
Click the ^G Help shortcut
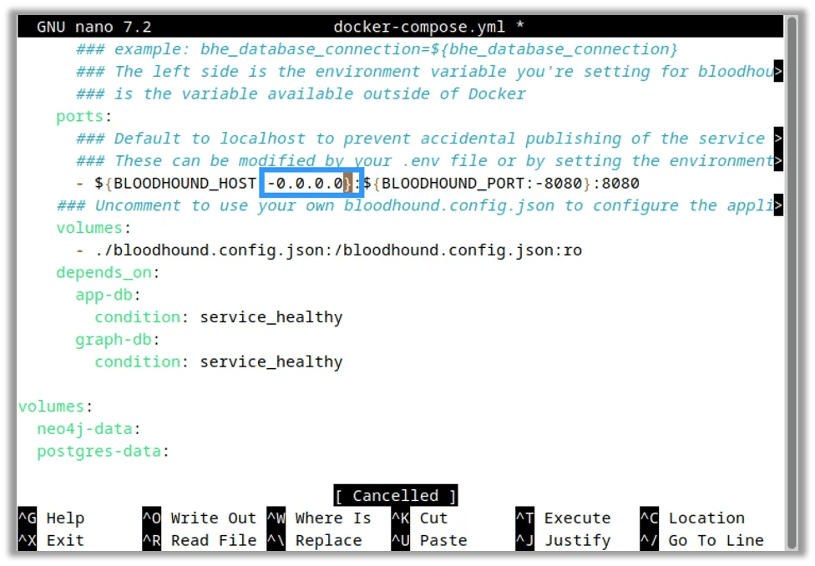tap(51, 518)
